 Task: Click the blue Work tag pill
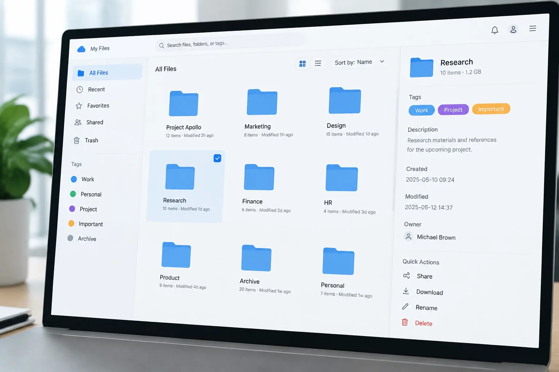[421, 110]
